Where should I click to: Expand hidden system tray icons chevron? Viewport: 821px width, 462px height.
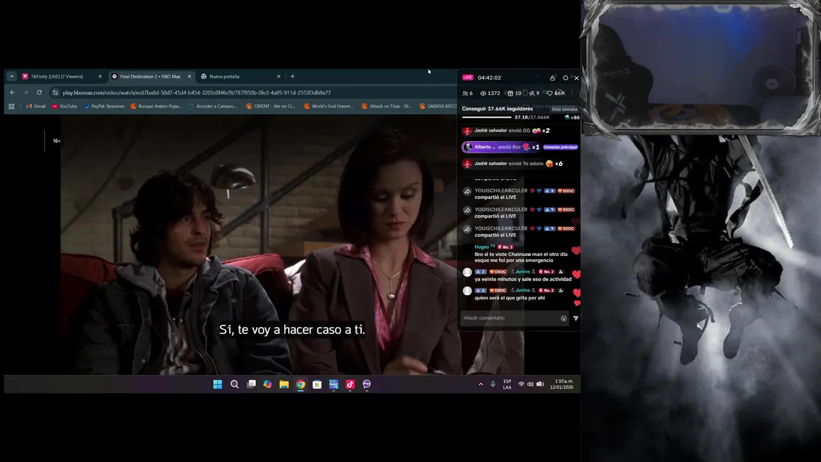click(x=480, y=384)
